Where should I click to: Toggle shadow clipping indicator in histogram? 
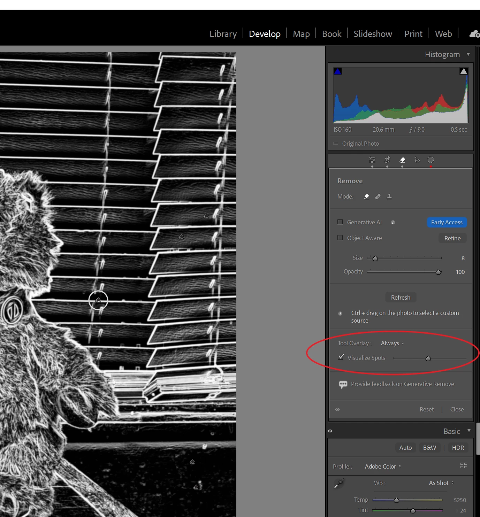pos(338,71)
